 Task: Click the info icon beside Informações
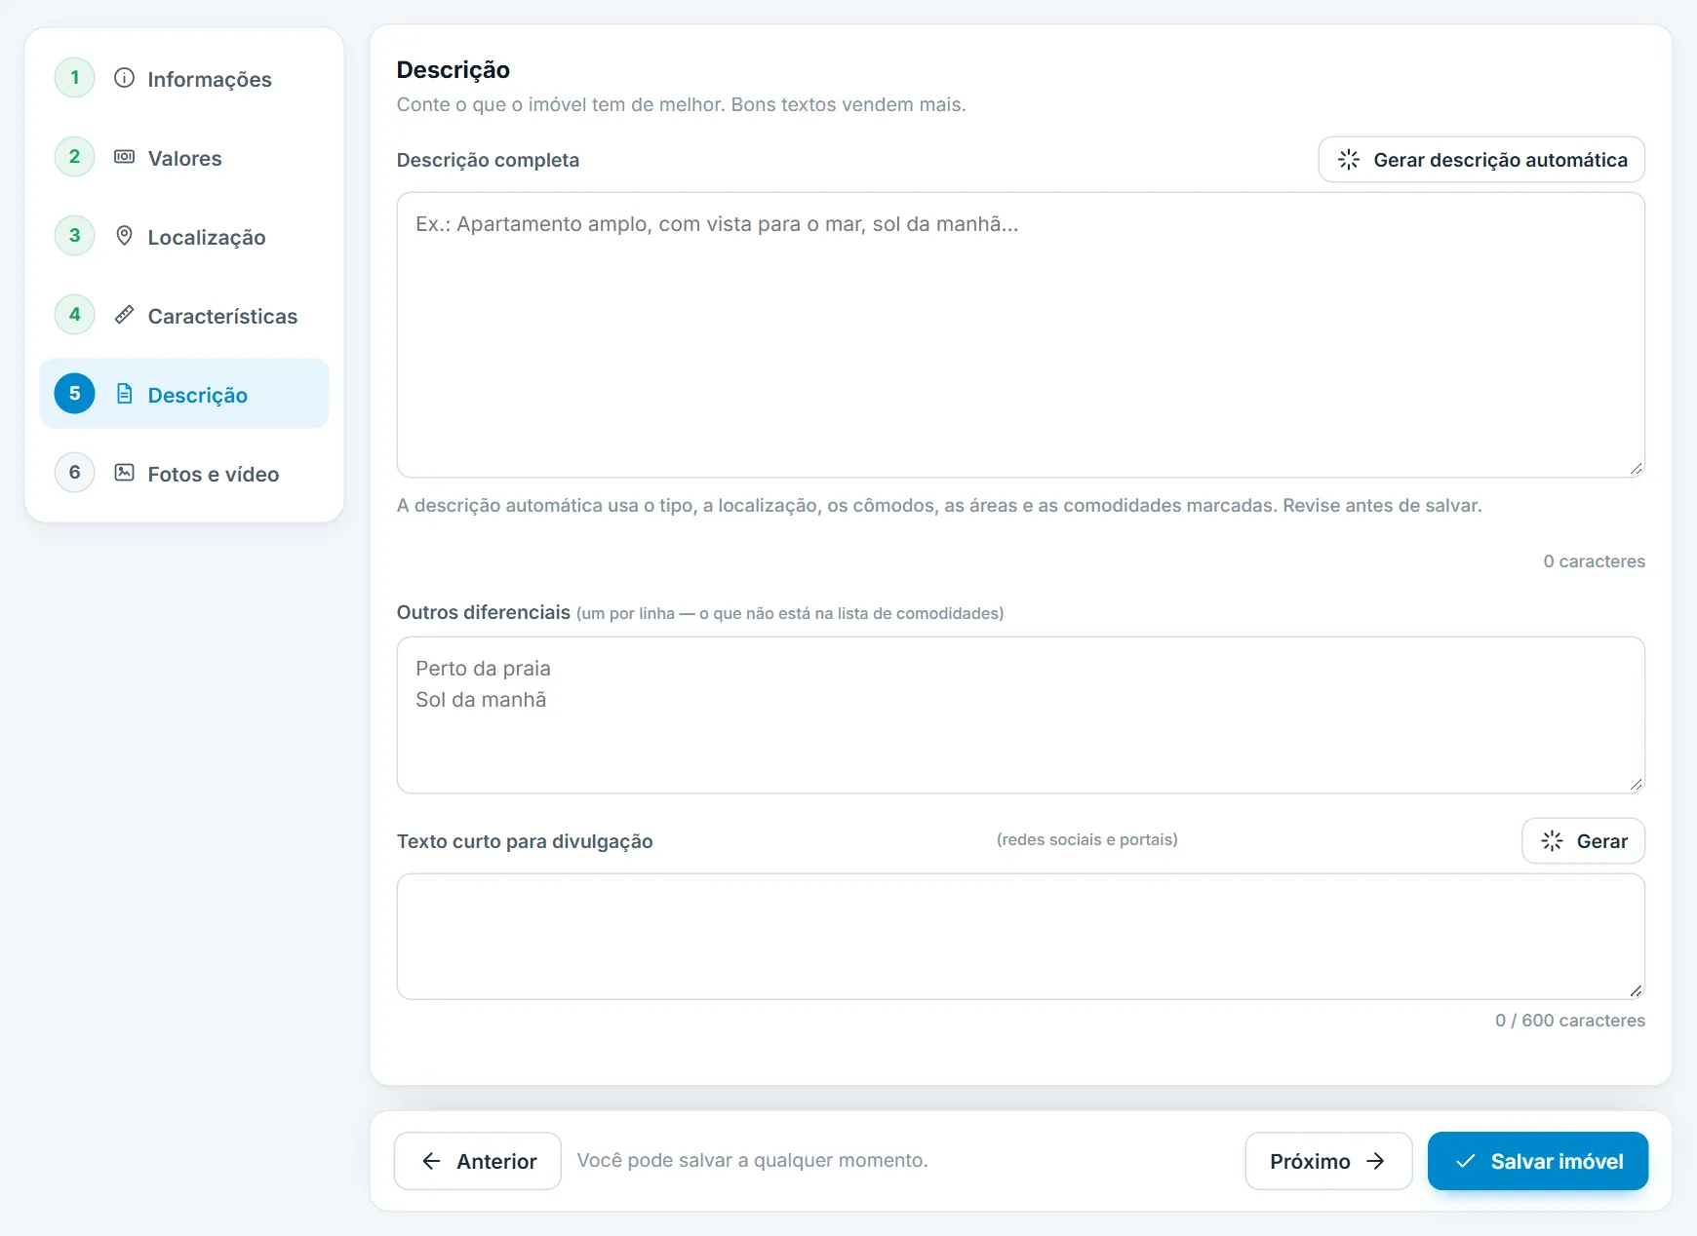click(x=124, y=78)
